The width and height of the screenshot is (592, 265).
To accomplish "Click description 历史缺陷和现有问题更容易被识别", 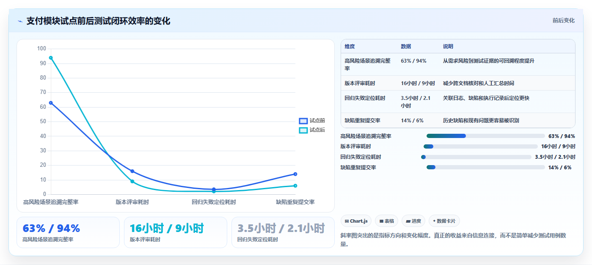I will point(481,121).
